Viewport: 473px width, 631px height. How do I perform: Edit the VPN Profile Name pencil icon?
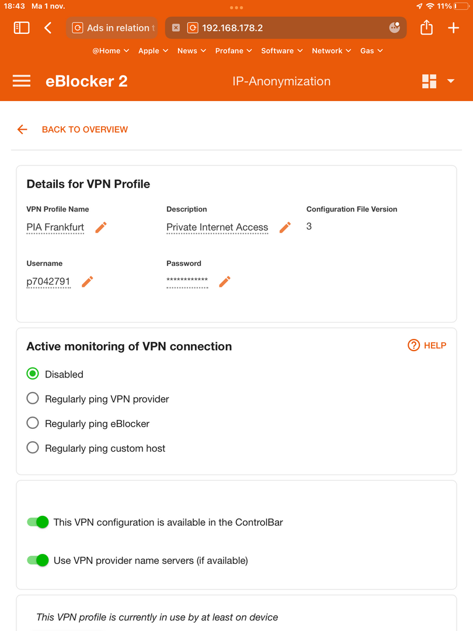pos(101,227)
